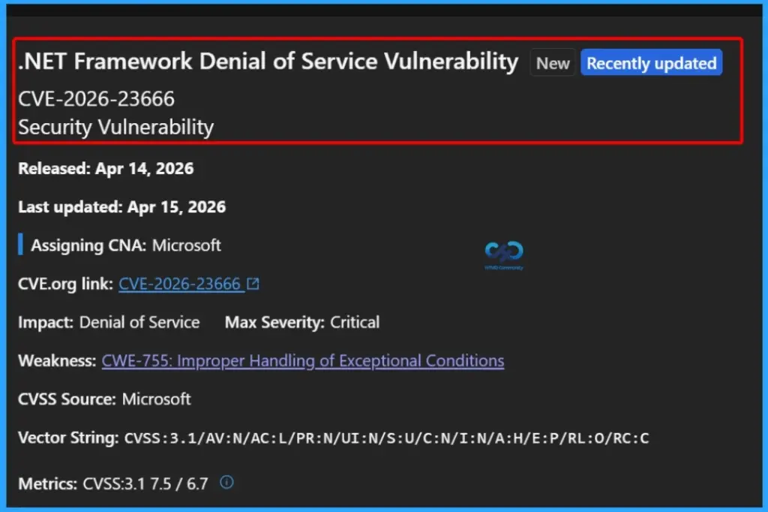Open the CWE-755 Improper Handling link
The image size is (768, 512).
pyautogui.click(x=303, y=360)
